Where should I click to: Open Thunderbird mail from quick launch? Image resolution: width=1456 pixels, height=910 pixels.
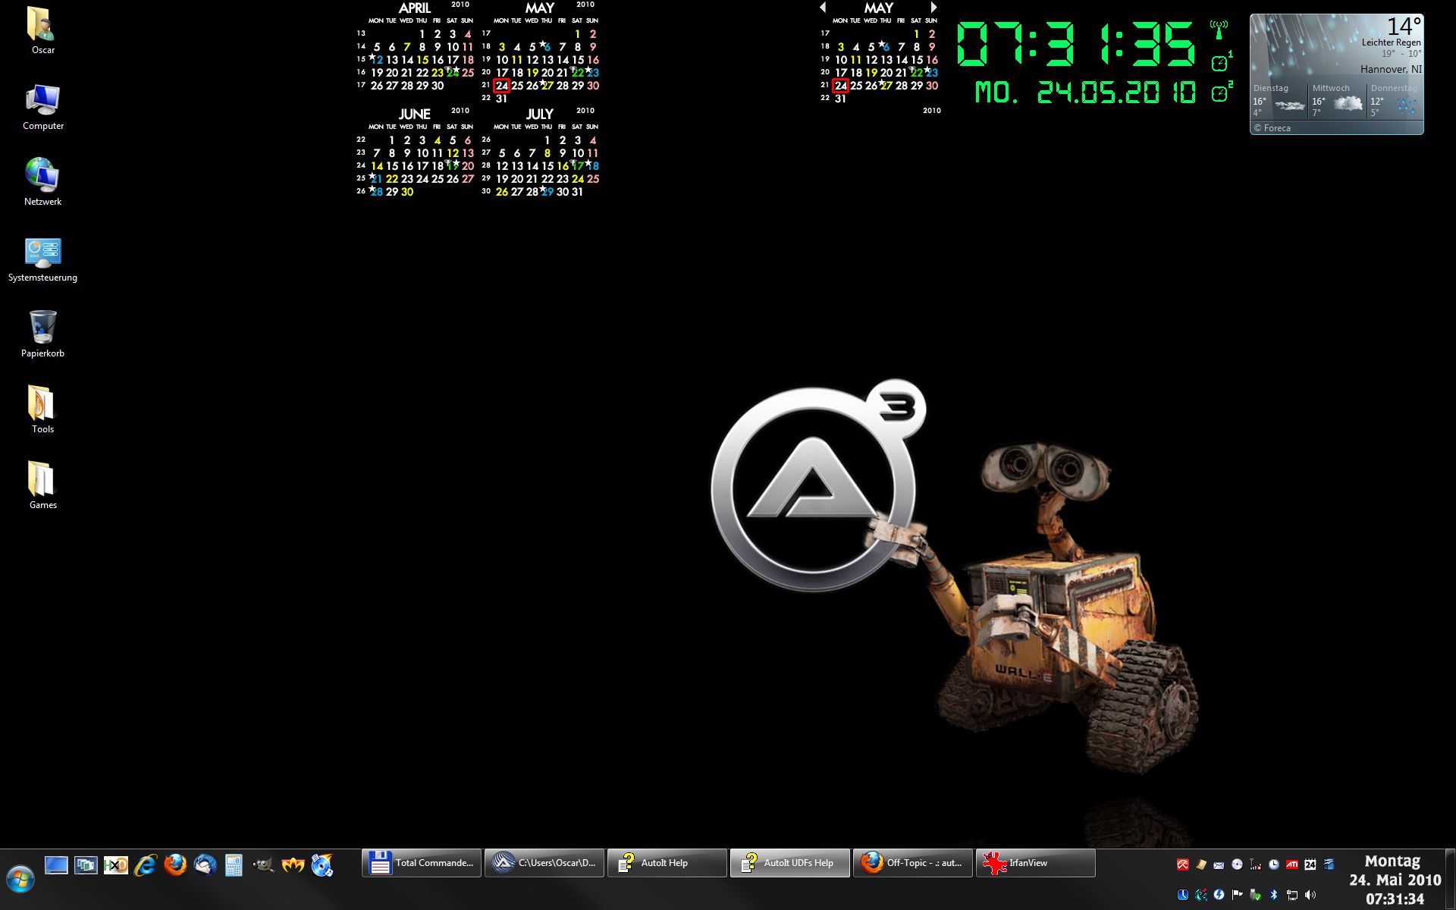click(205, 864)
